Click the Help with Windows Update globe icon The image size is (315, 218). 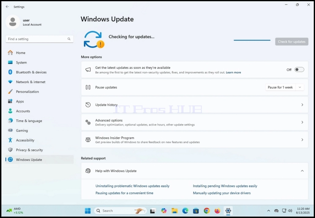pyautogui.click(x=88, y=171)
